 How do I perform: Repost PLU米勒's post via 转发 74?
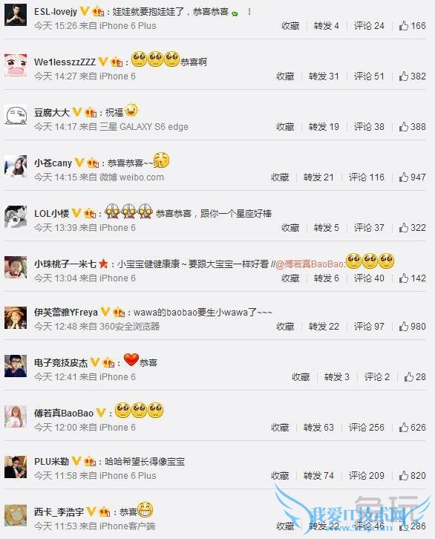318,476
